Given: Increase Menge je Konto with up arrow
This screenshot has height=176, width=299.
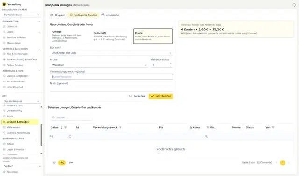Looking at the screenshot, I should coord(171,63).
